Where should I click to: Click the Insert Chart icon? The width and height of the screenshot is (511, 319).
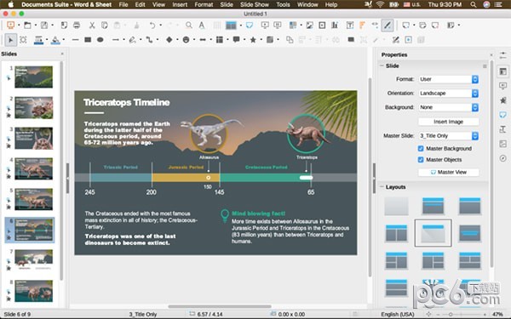[x=335, y=25]
